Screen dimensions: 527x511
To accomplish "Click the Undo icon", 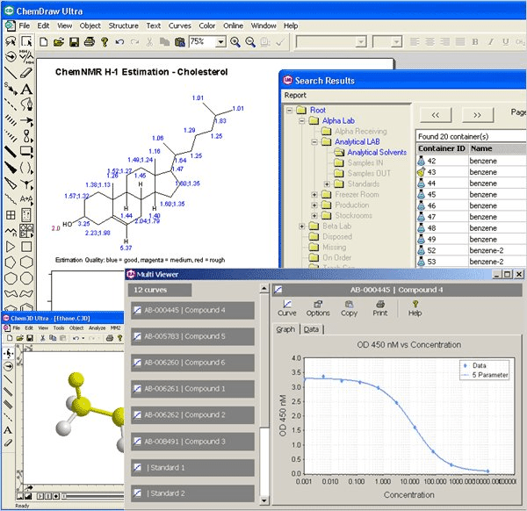I will pos(119,42).
